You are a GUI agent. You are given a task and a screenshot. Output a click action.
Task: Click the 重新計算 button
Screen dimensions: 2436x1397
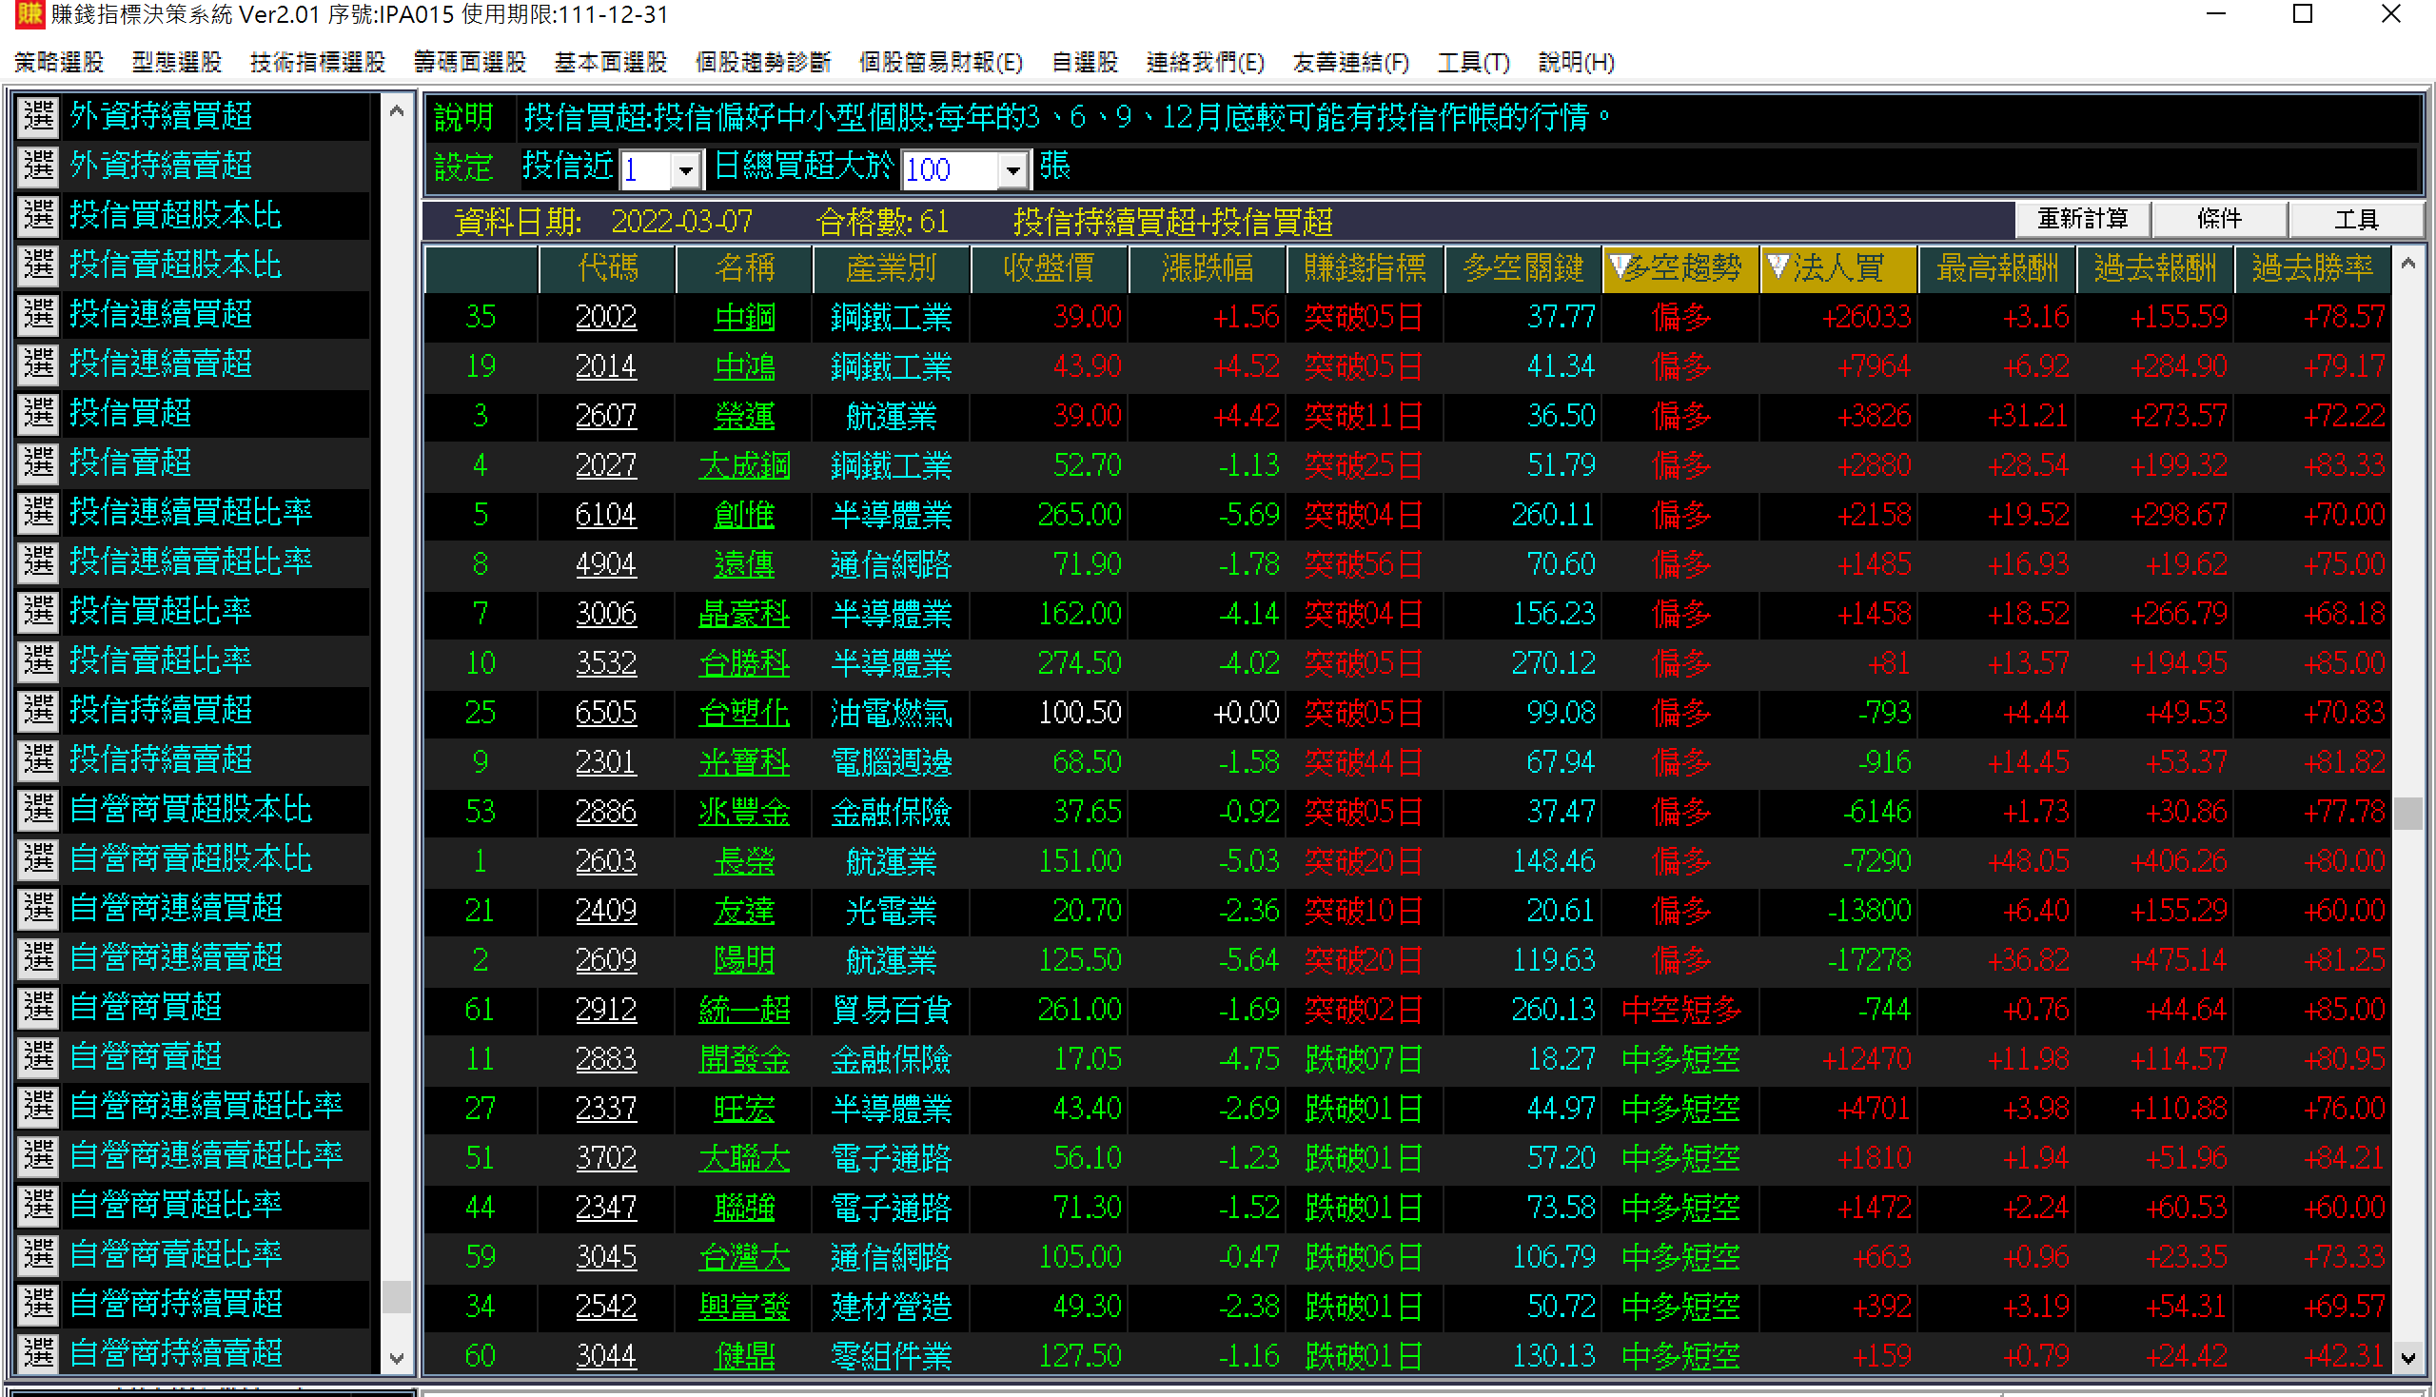pos(2082,220)
